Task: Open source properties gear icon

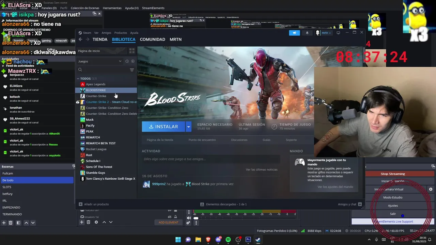Action: point(96,222)
